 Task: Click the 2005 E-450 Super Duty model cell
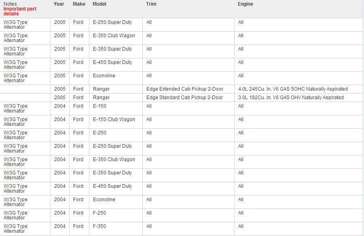tap(112, 62)
